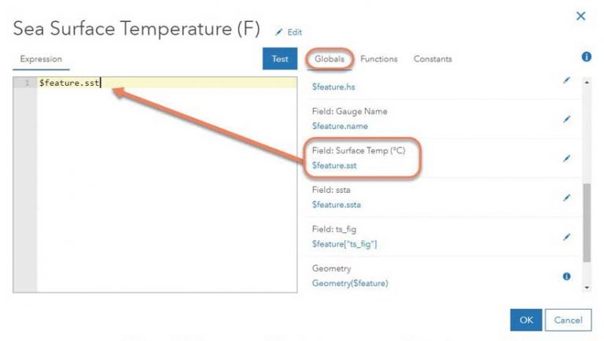Insert Geometry($feature) into the expression
Screen dimensions: 604x341
tap(350, 283)
